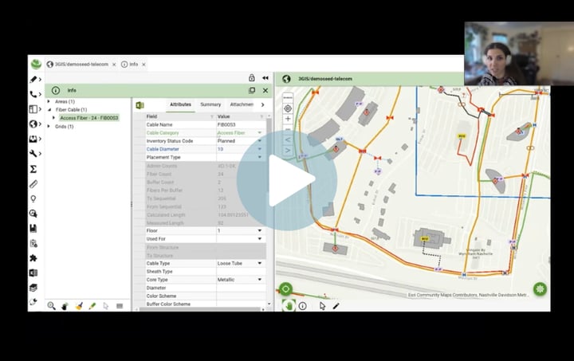Open the Summary tab

coord(210,104)
